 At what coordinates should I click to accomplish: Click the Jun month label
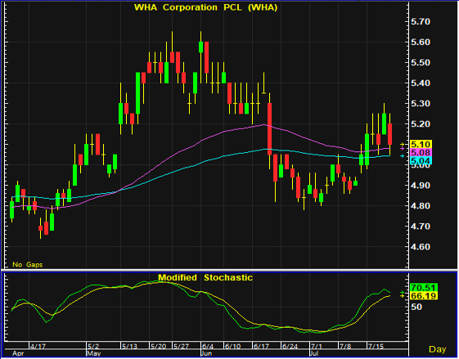(207, 353)
